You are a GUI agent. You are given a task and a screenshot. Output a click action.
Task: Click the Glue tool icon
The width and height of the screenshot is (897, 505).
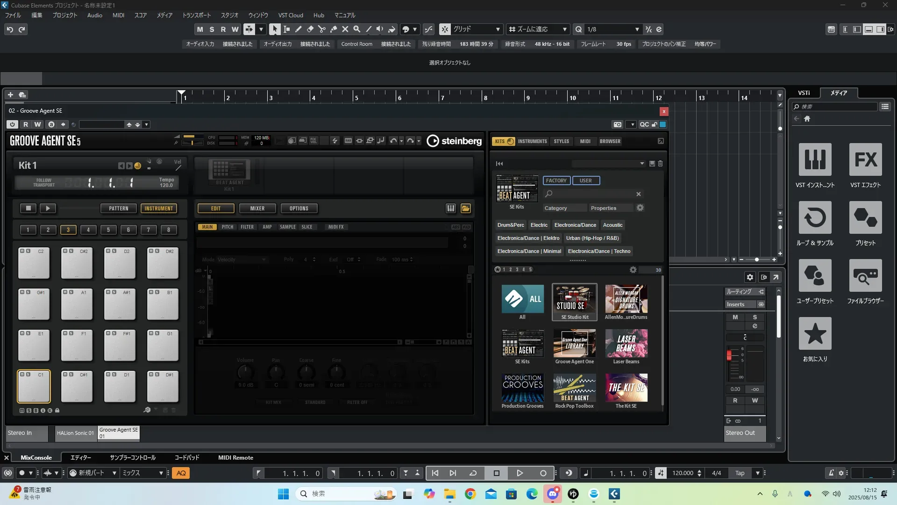coord(333,29)
